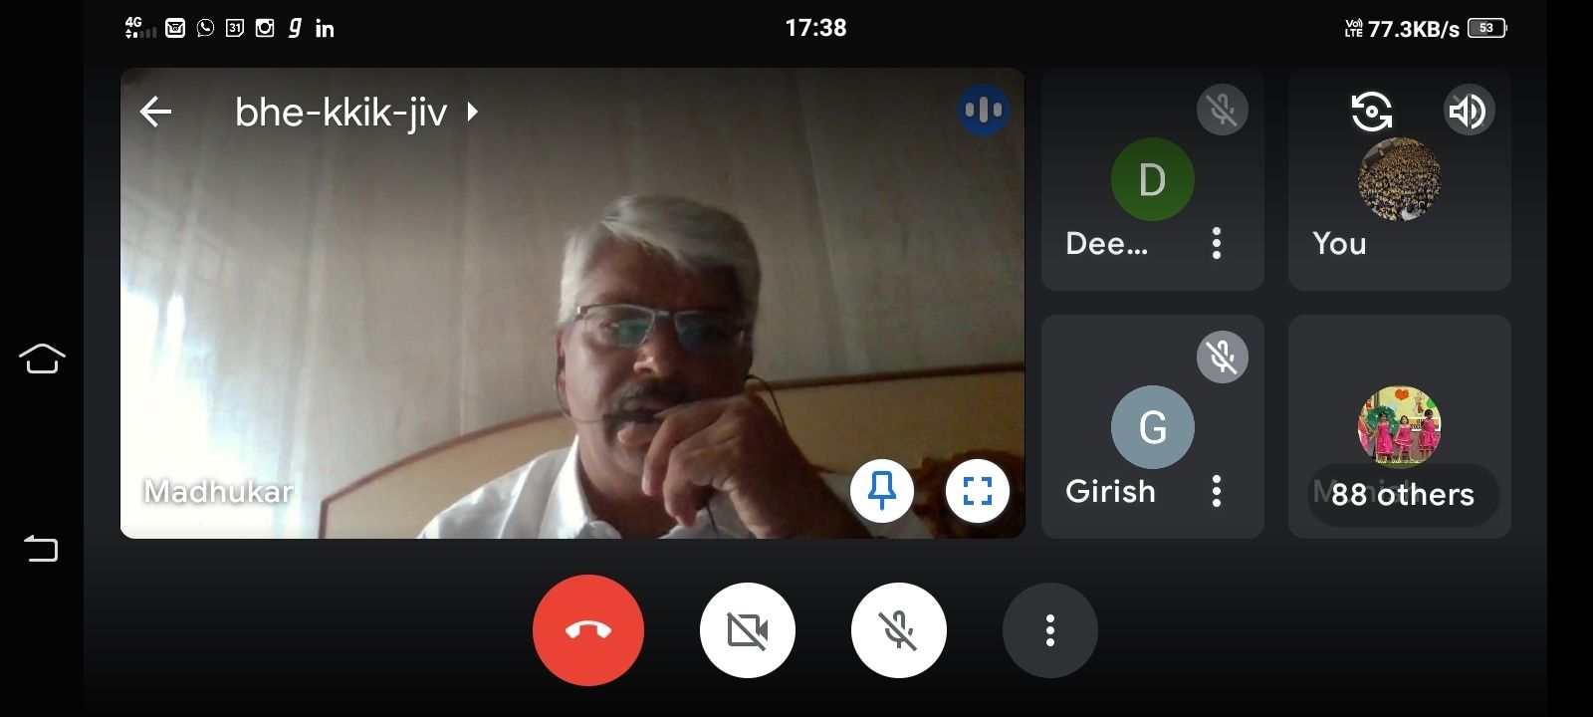
Task: Show the 88 others participants list
Action: tap(1402, 494)
